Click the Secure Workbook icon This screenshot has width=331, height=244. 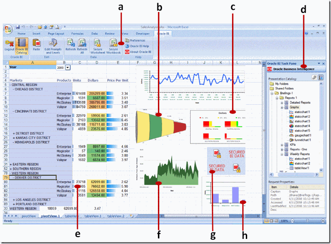113,42
